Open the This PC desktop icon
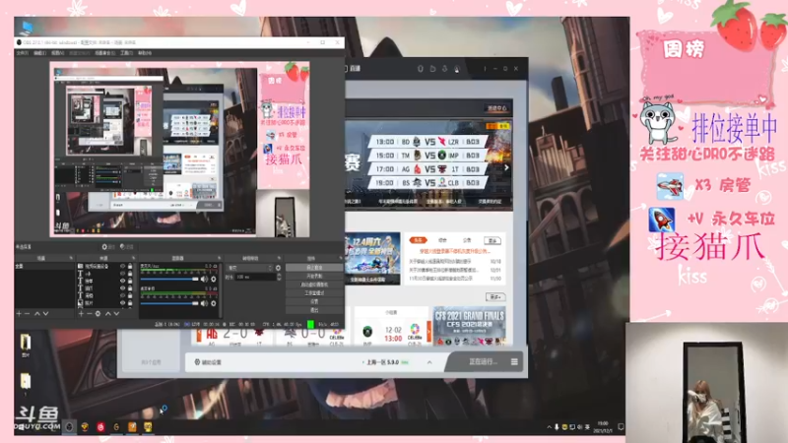The image size is (788, 443). (x=26, y=28)
